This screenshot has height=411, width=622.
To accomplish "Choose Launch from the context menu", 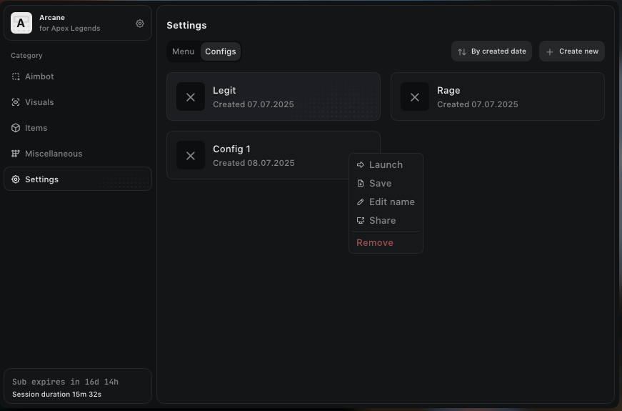I will point(386,165).
